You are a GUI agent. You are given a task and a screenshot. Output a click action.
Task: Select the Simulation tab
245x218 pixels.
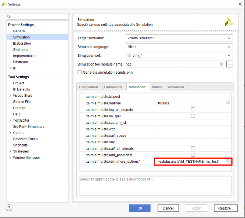pos(137,87)
